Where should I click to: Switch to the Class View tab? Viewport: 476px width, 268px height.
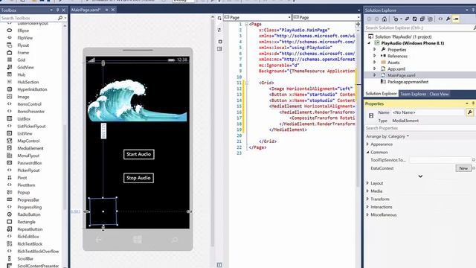439,94
